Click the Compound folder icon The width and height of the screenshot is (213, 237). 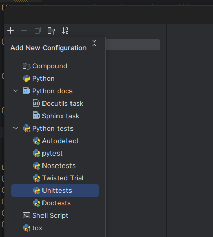coord(26,66)
